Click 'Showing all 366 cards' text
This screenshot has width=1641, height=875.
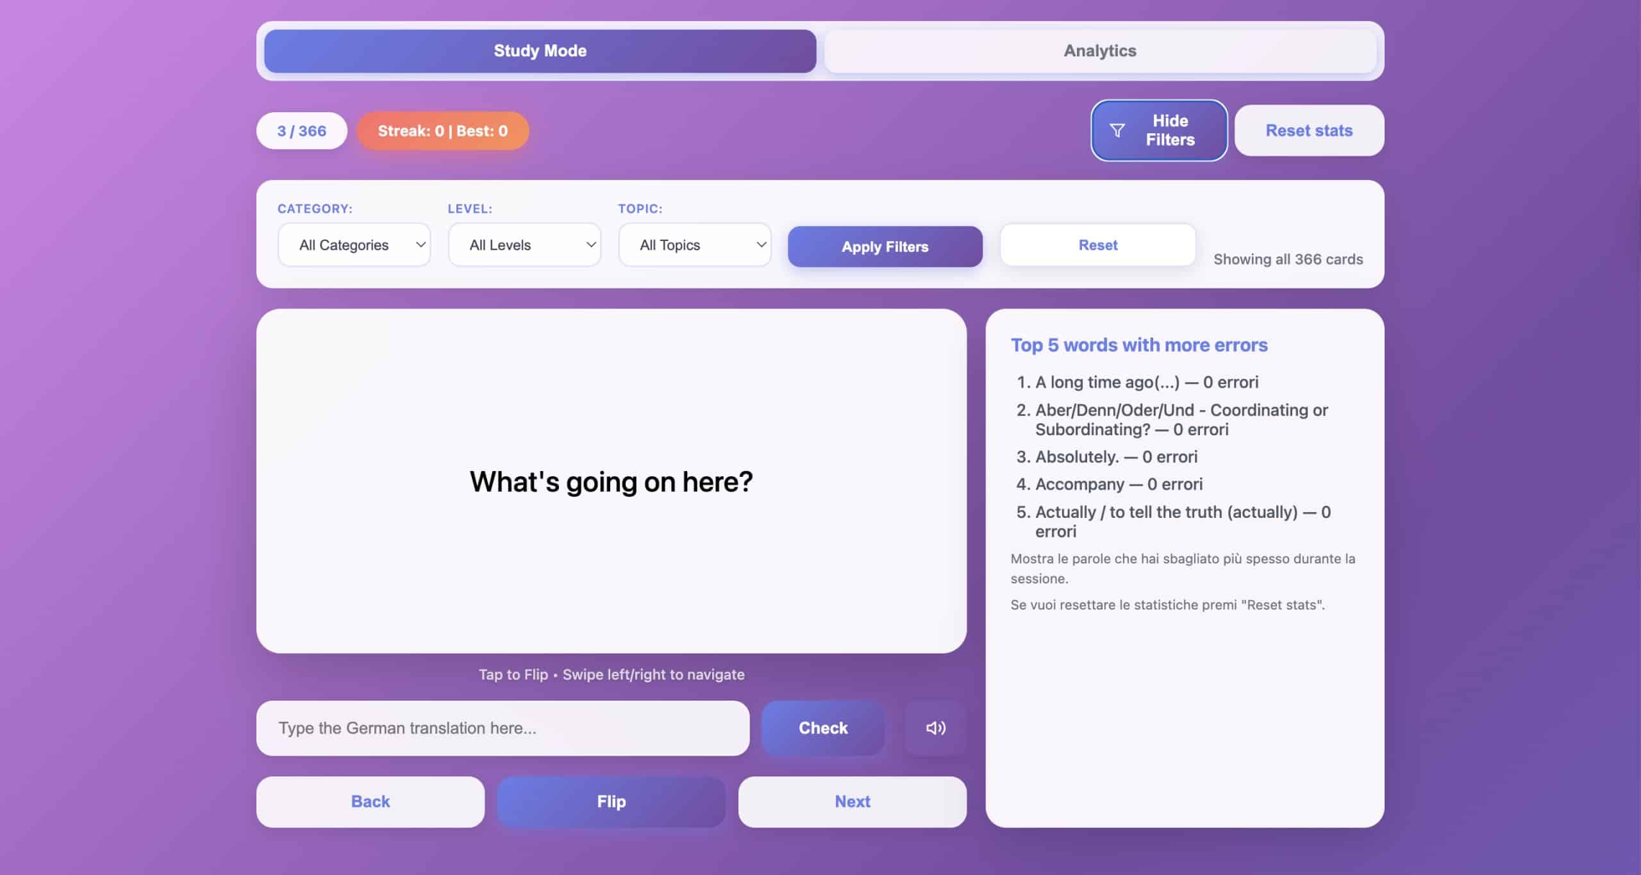(x=1288, y=259)
